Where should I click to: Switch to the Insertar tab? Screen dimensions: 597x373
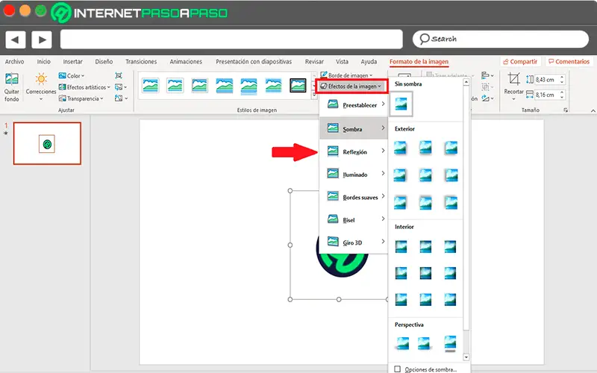click(72, 62)
